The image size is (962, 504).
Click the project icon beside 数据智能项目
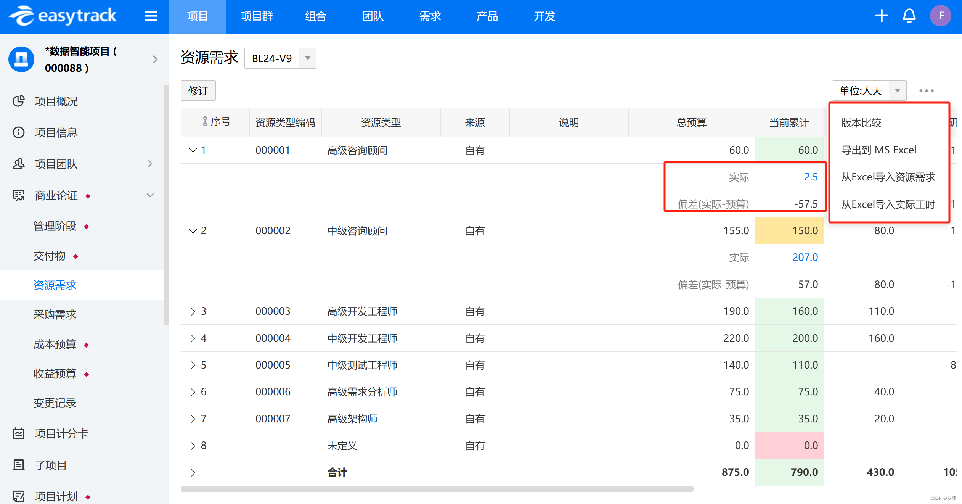coord(21,59)
